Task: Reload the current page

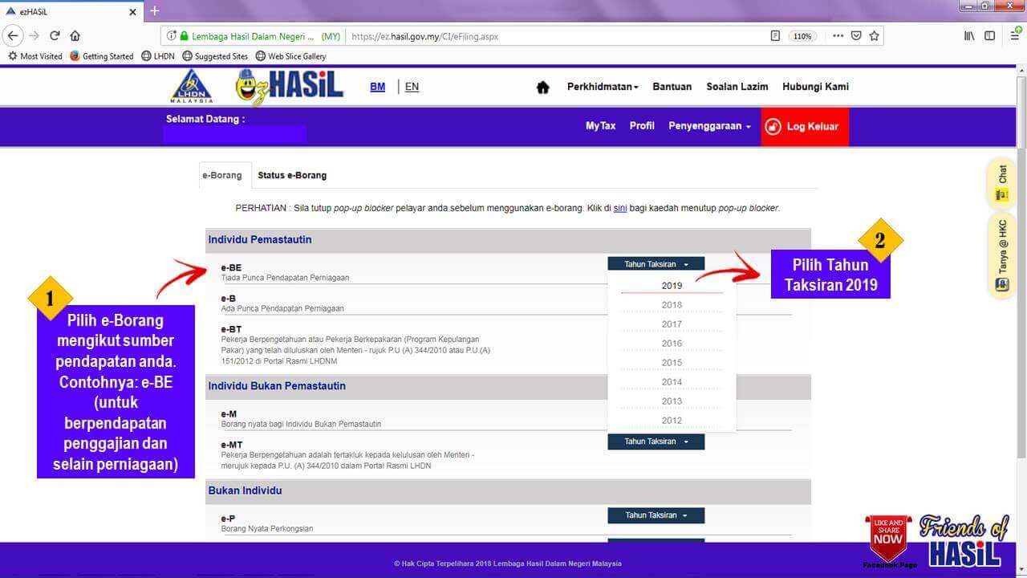Action: point(55,36)
